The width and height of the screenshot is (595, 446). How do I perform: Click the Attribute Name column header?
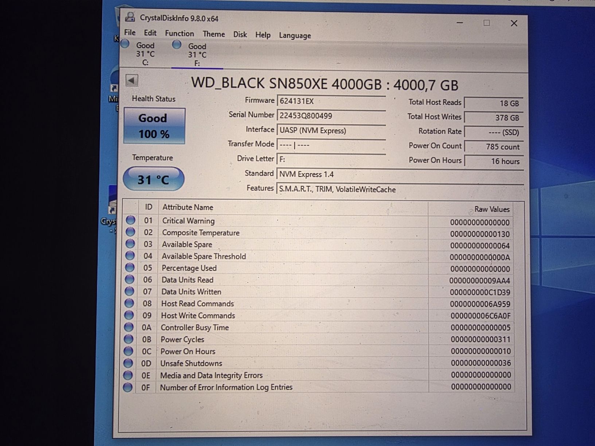coord(293,208)
